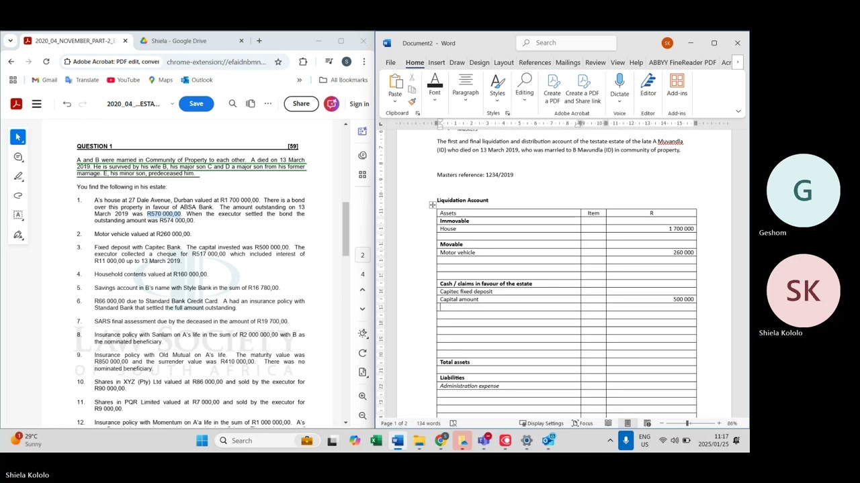The height and width of the screenshot is (483, 860).
Task: Click Create a PDF and Share link
Action: (x=583, y=89)
